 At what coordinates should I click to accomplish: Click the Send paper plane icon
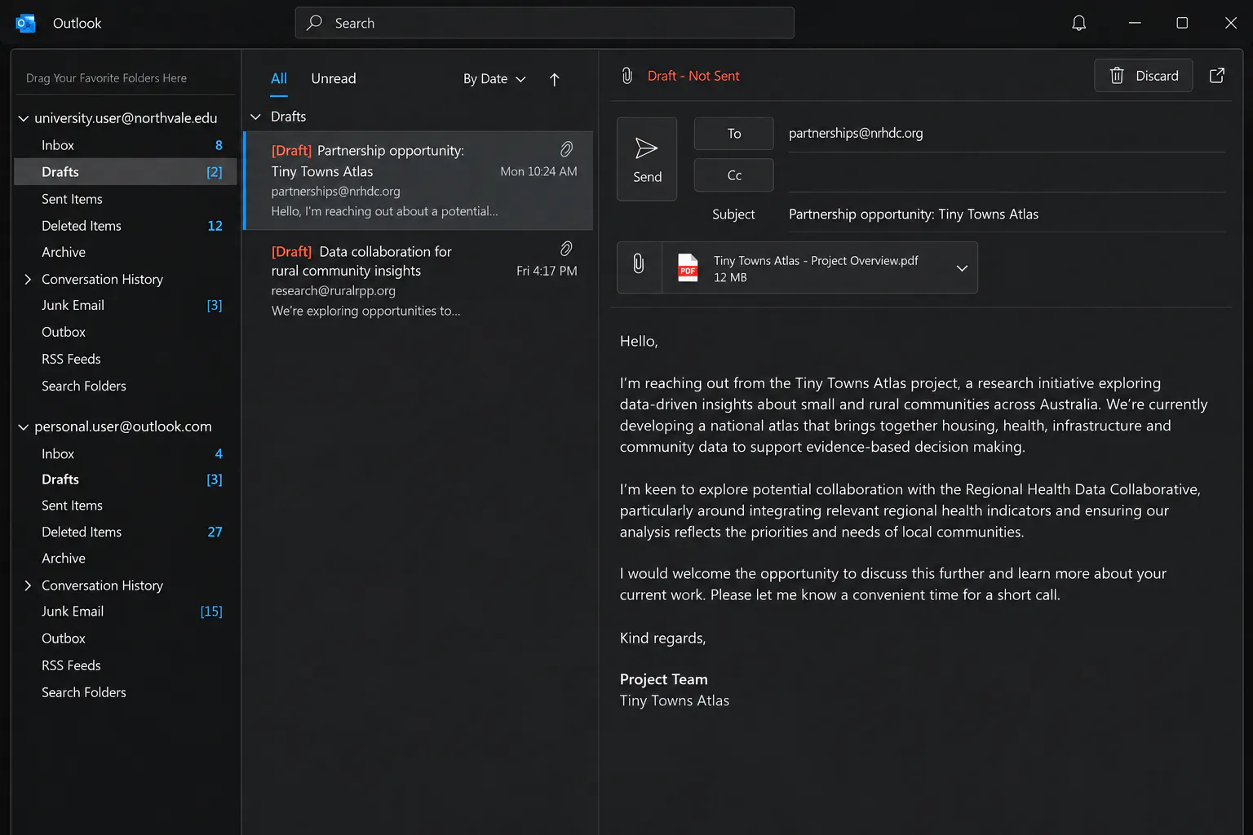click(647, 148)
